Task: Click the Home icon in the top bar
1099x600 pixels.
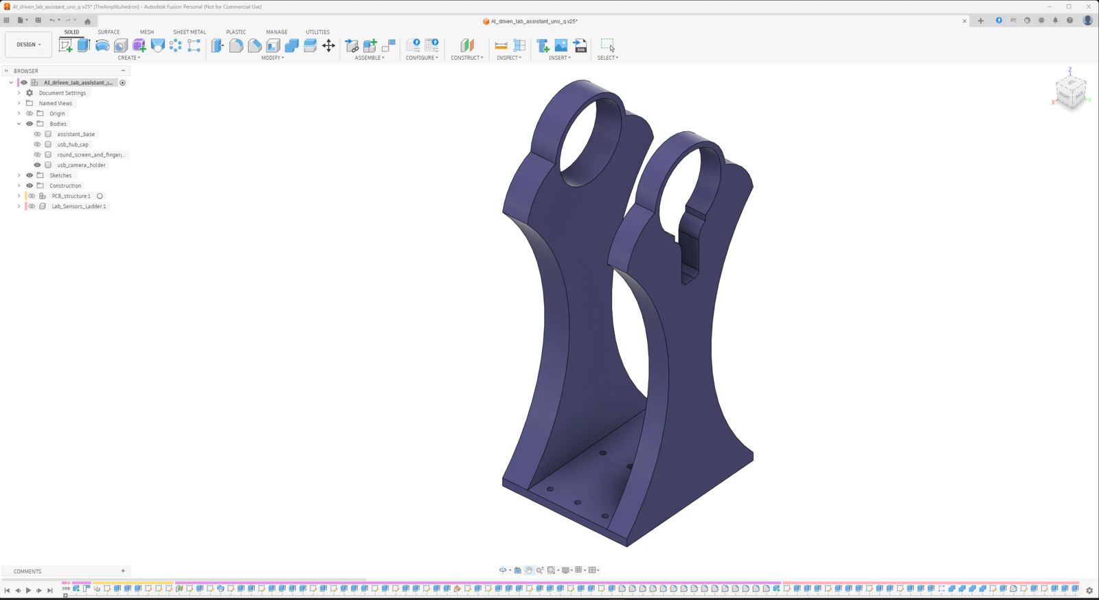Action: (x=87, y=21)
